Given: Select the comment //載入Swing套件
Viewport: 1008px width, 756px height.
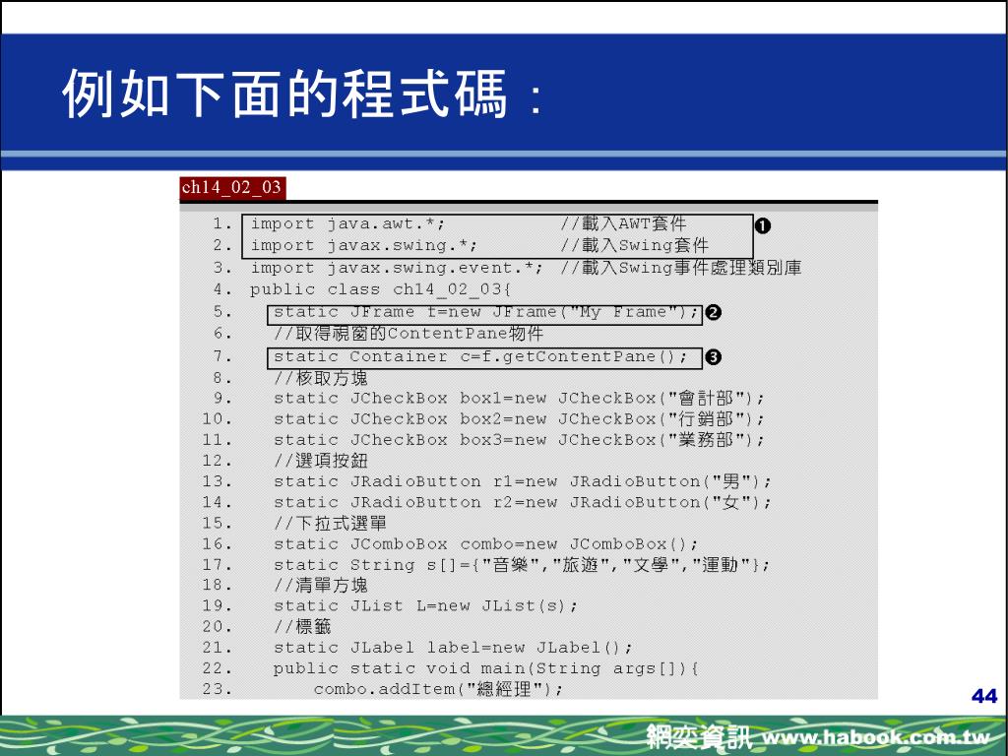Looking at the screenshot, I should (x=634, y=245).
